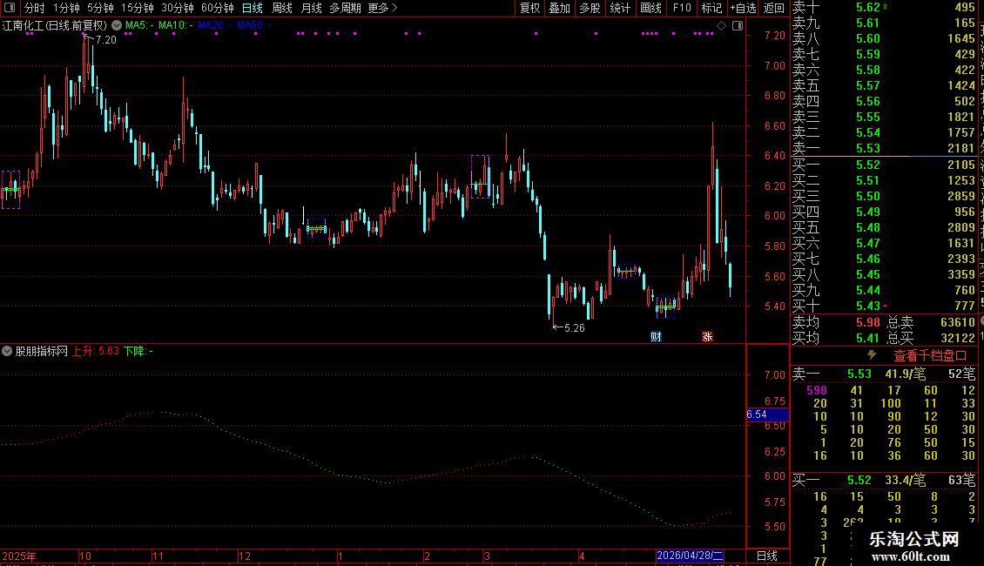
Task: Click 买五 price 5.48
Action: point(868,228)
